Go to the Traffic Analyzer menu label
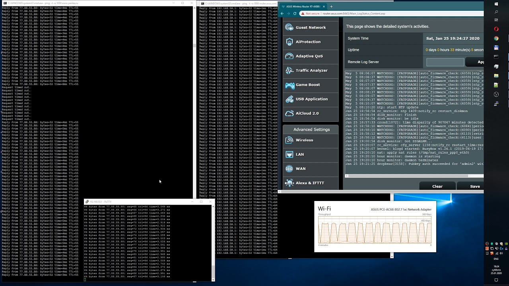Viewport: 509px width, 286px height. (x=312, y=70)
